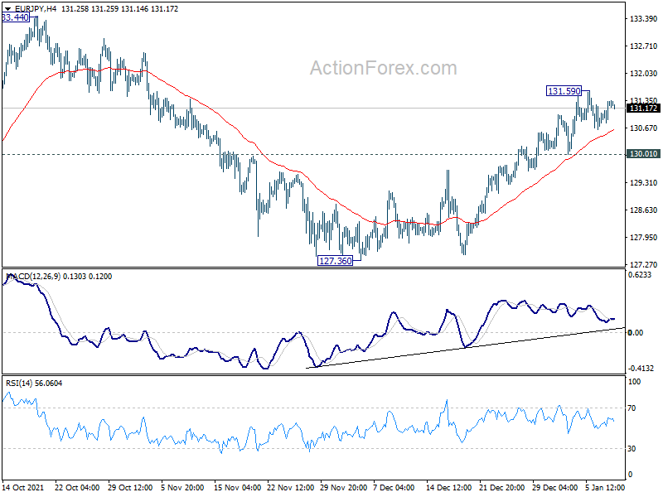
Task: Click the 29 Oct 12:00 time label
Action: pyautogui.click(x=130, y=487)
